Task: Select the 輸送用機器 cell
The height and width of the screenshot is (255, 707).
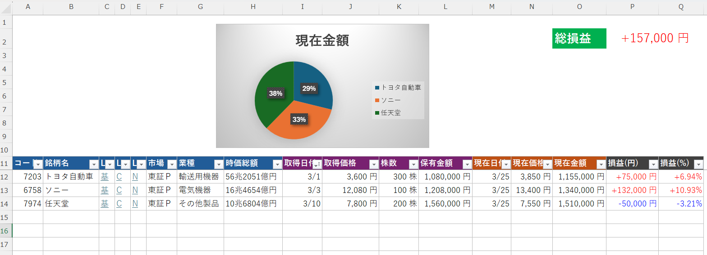Action: coord(201,177)
